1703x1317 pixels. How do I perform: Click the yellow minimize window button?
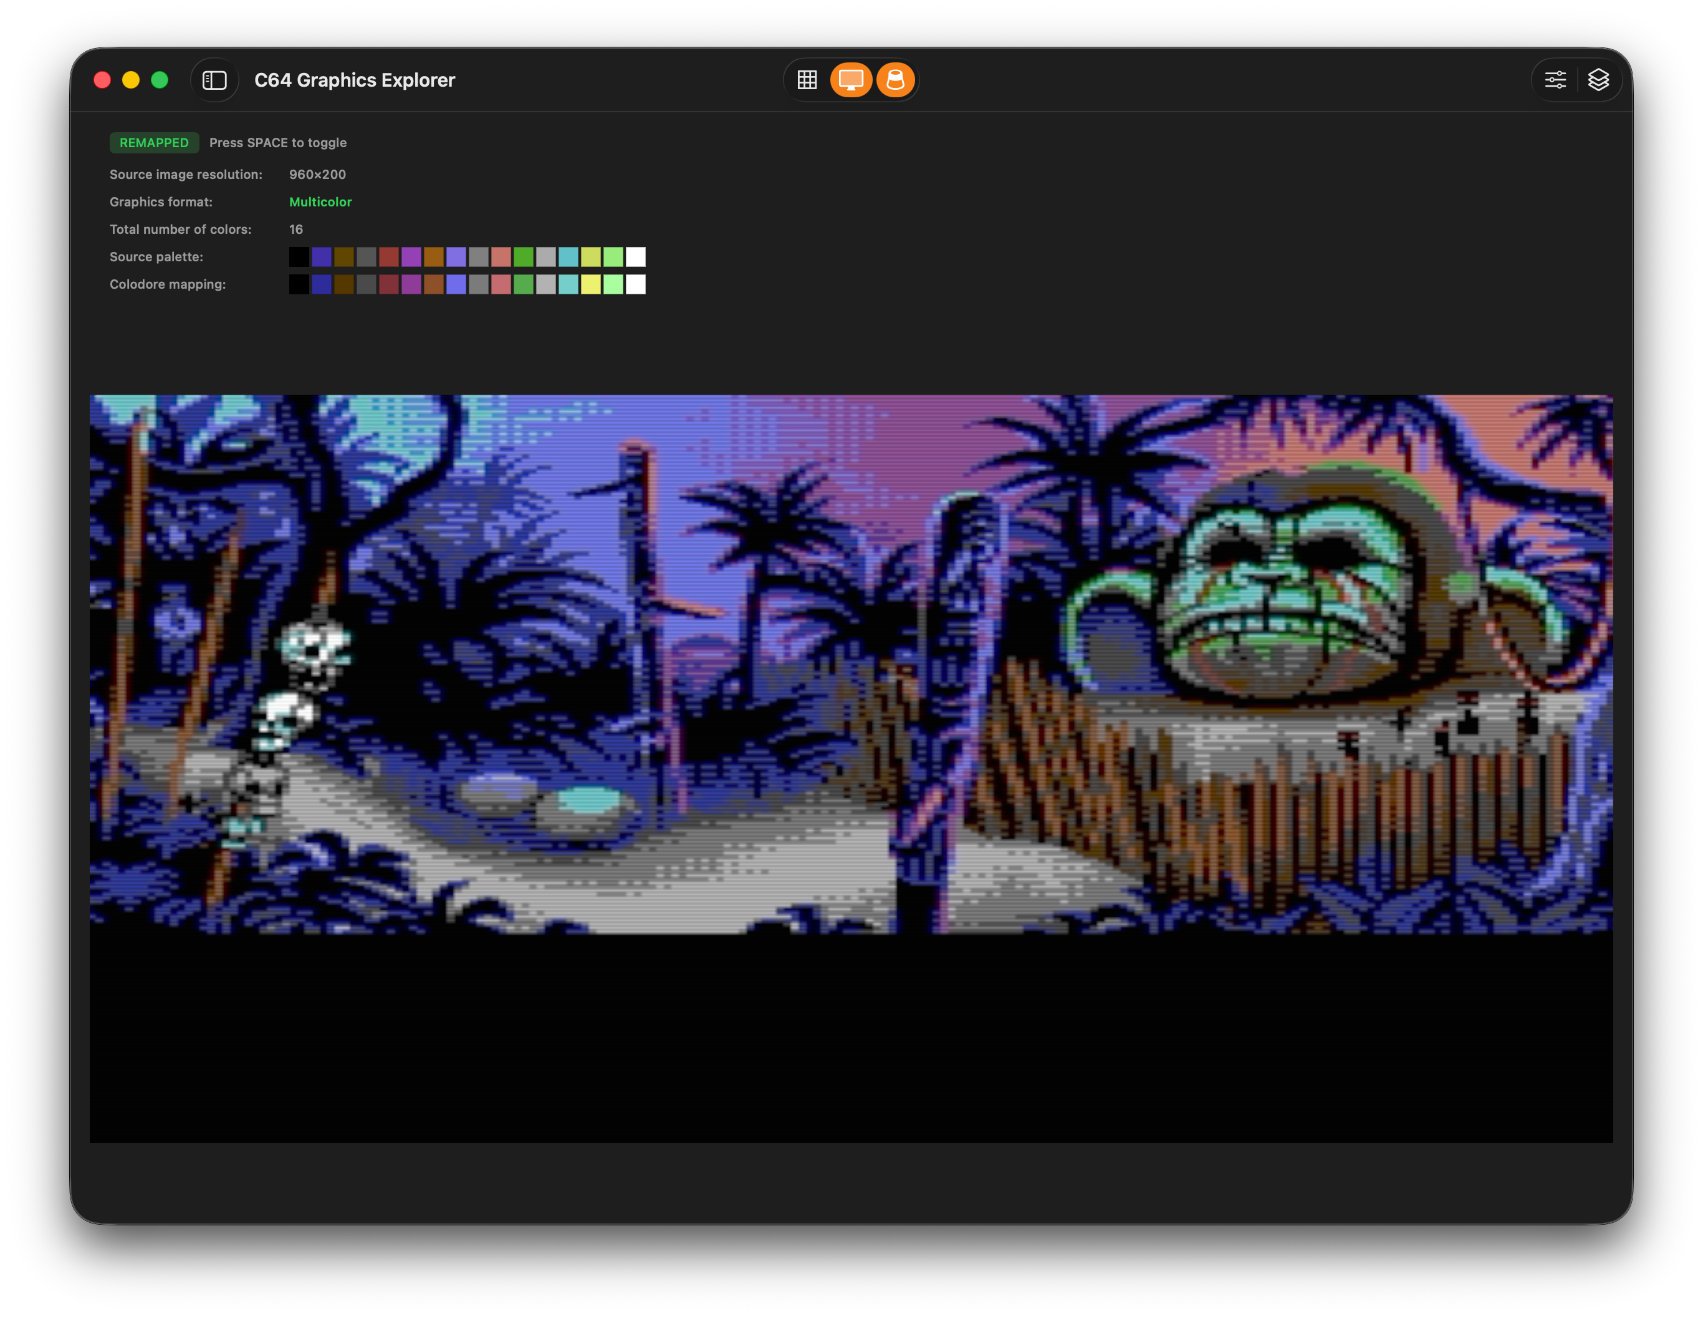[131, 80]
